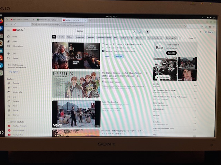The image size is (221, 165).
Task: Subscribe to The Beatles channel
Action: pyautogui.click(x=171, y=53)
